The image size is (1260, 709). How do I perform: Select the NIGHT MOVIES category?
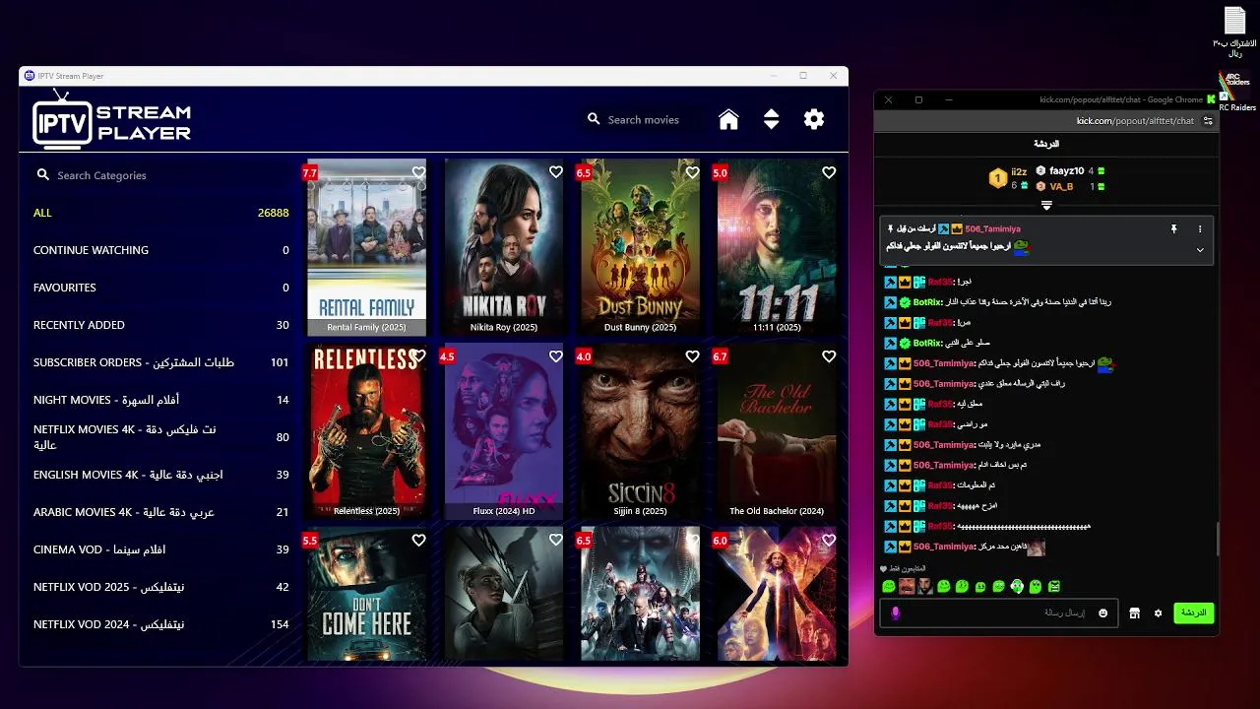161,400
